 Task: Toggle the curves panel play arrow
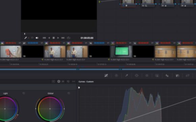[x=79, y=88]
